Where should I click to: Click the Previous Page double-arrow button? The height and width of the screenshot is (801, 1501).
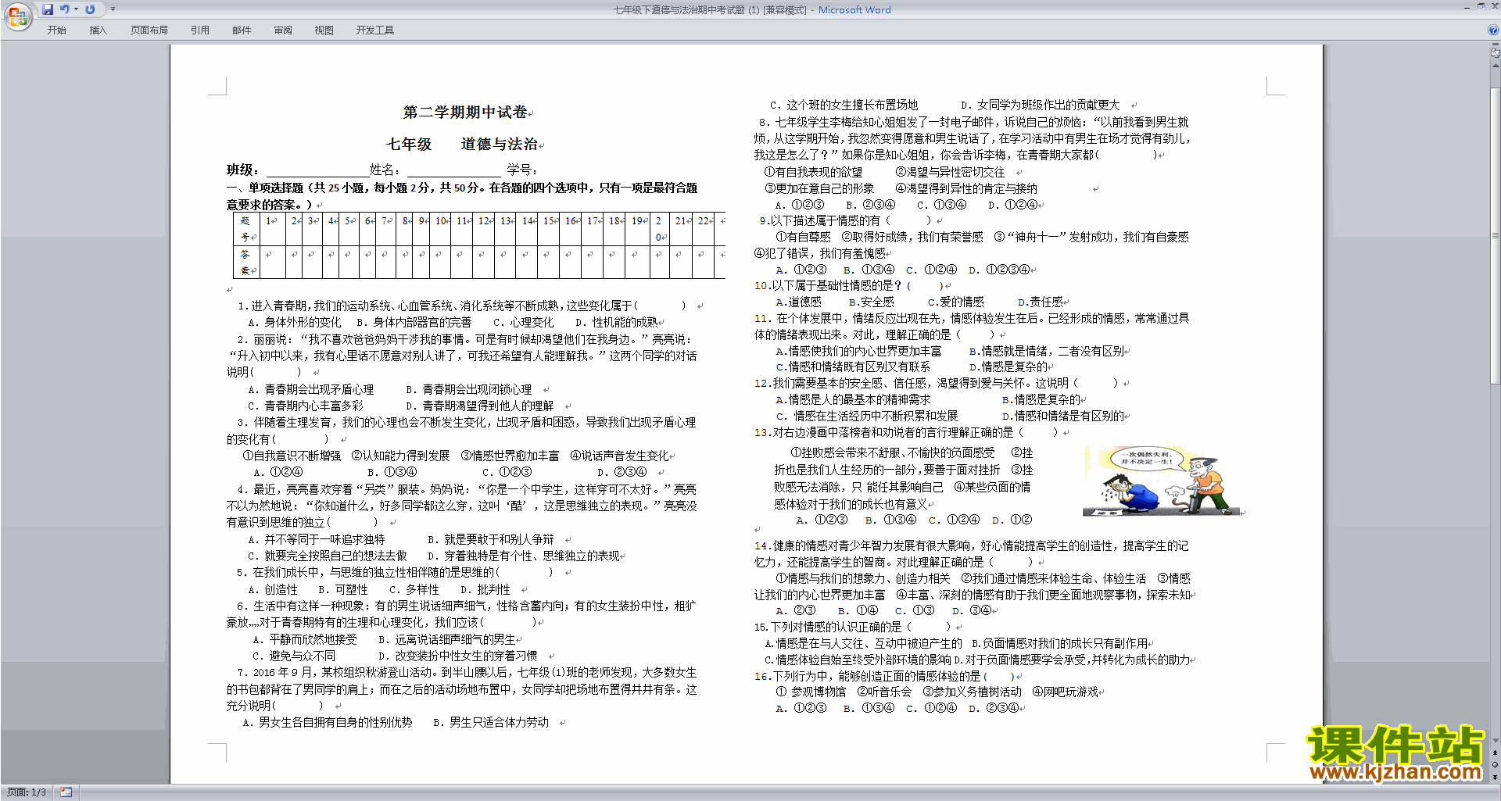pos(1496,753)
